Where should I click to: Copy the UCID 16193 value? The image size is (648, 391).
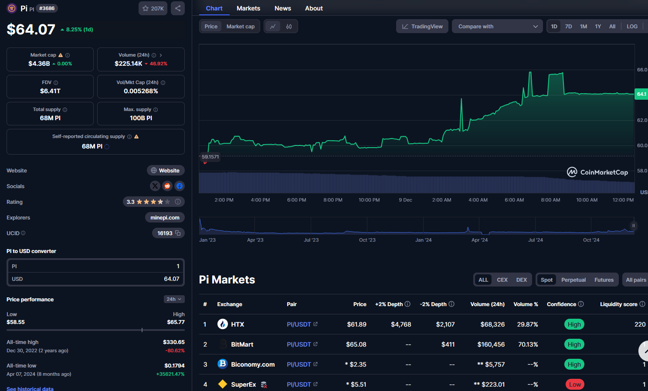point(178,233)
